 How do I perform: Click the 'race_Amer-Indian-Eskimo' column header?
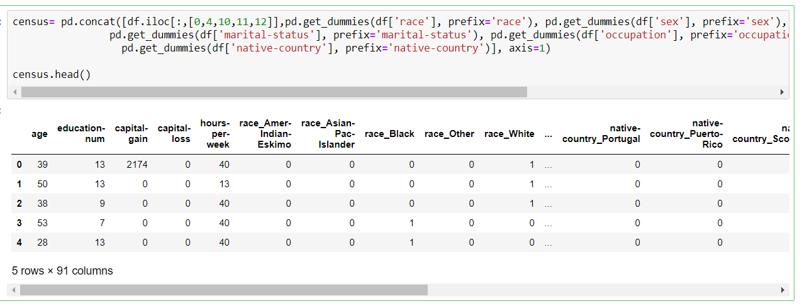[x=265, y=133]
